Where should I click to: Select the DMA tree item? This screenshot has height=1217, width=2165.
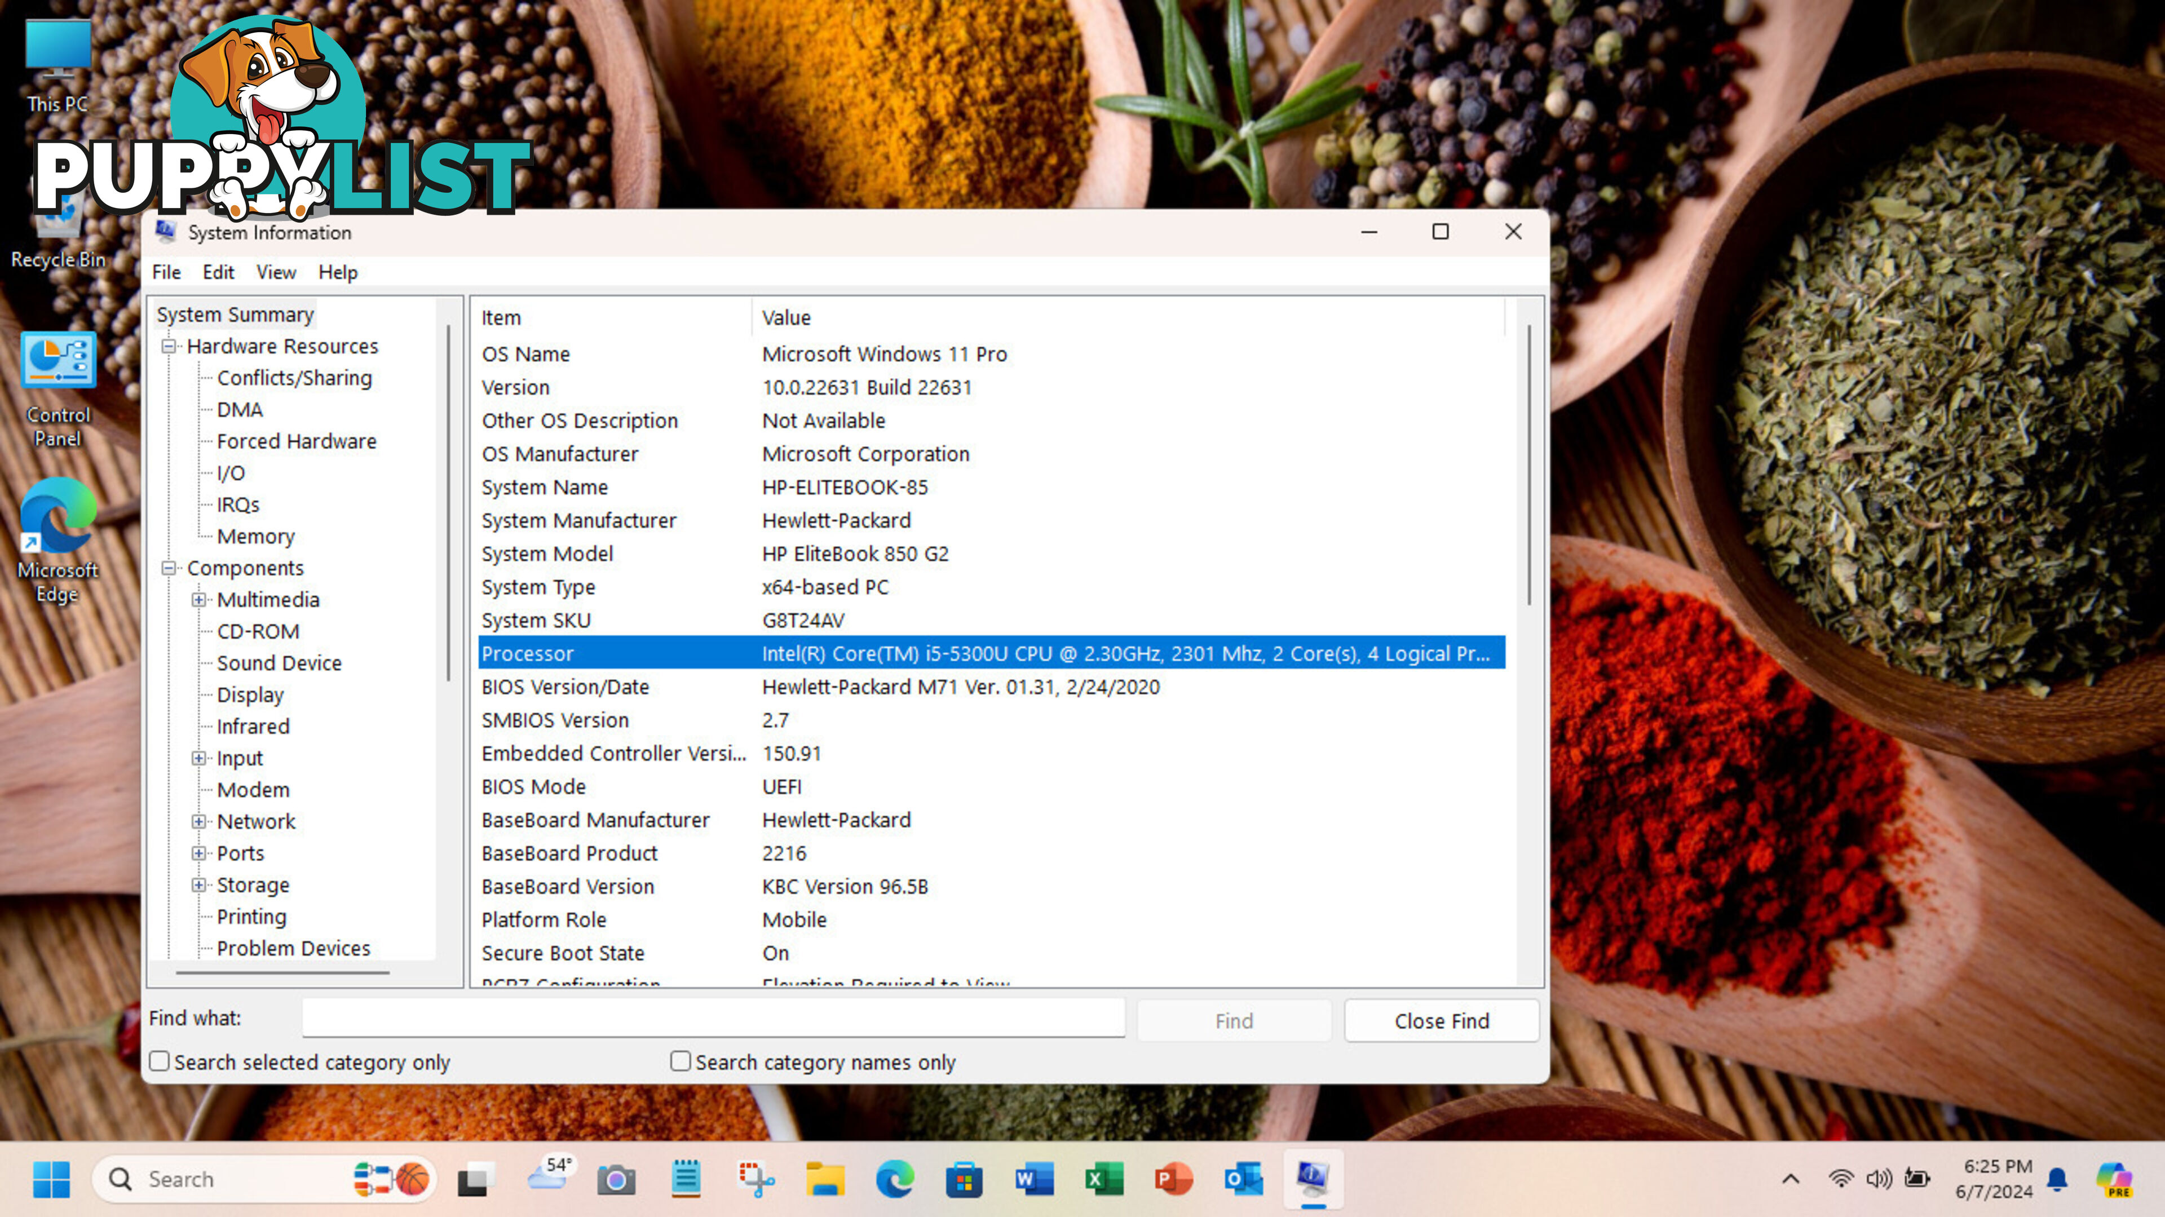(x=240, y=409)
